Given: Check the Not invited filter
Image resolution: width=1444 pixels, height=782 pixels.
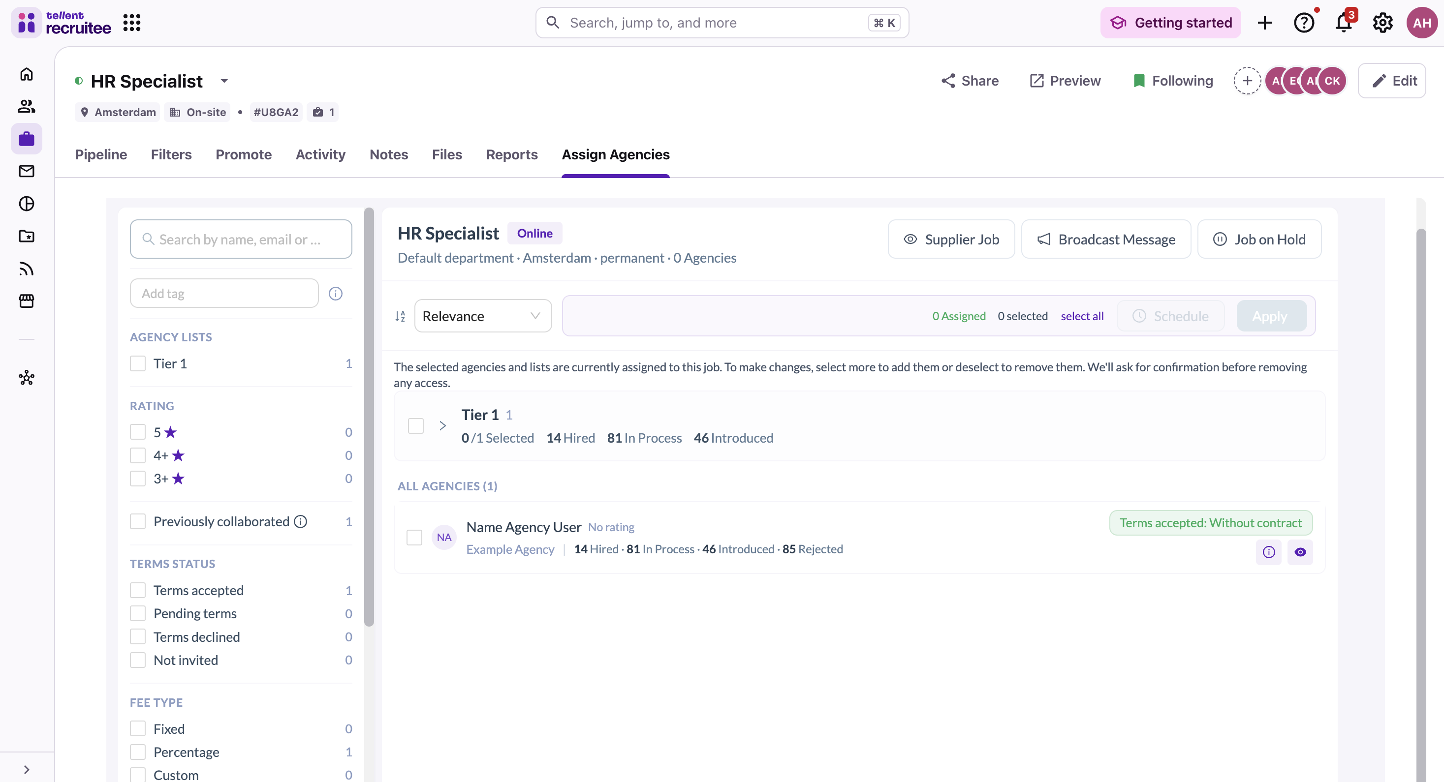Looking at the screenshot, I should point(138,660).
